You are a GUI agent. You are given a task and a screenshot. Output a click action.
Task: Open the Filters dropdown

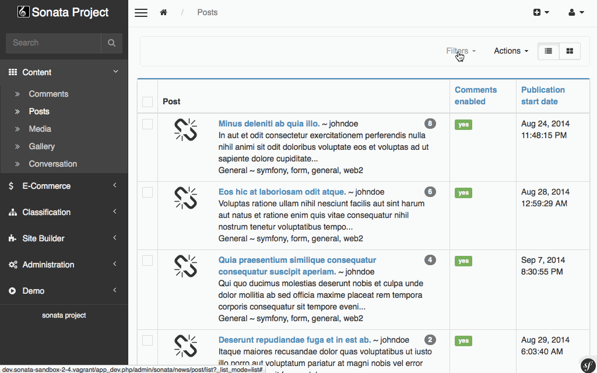[x=461, y=51]
